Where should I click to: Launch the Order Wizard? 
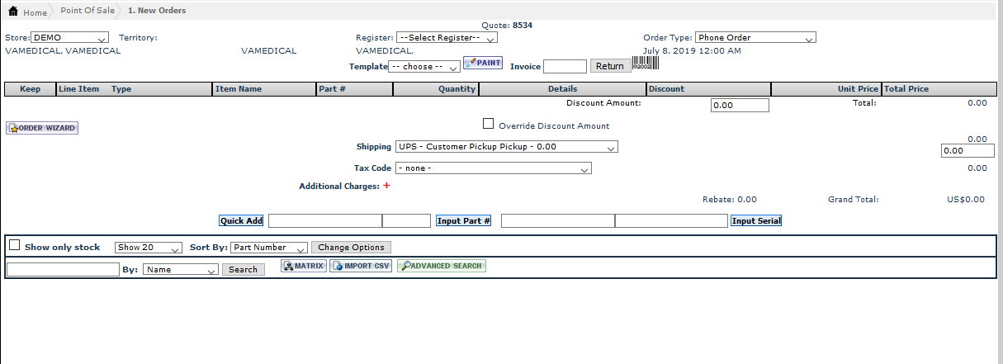[x=42, y=128]
